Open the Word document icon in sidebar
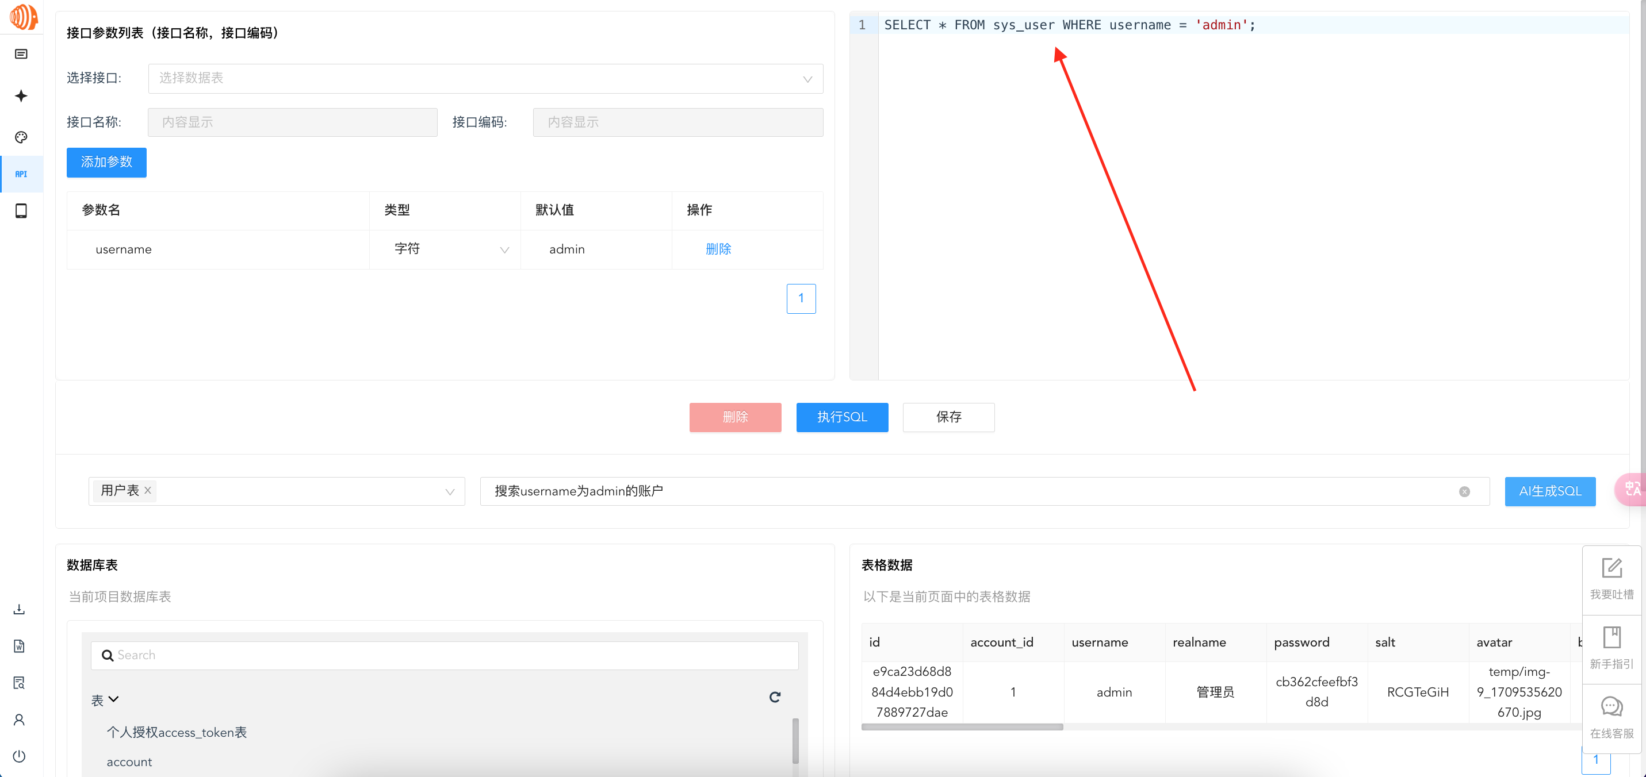Viewport: 1646px width, 777px height. 19,646
